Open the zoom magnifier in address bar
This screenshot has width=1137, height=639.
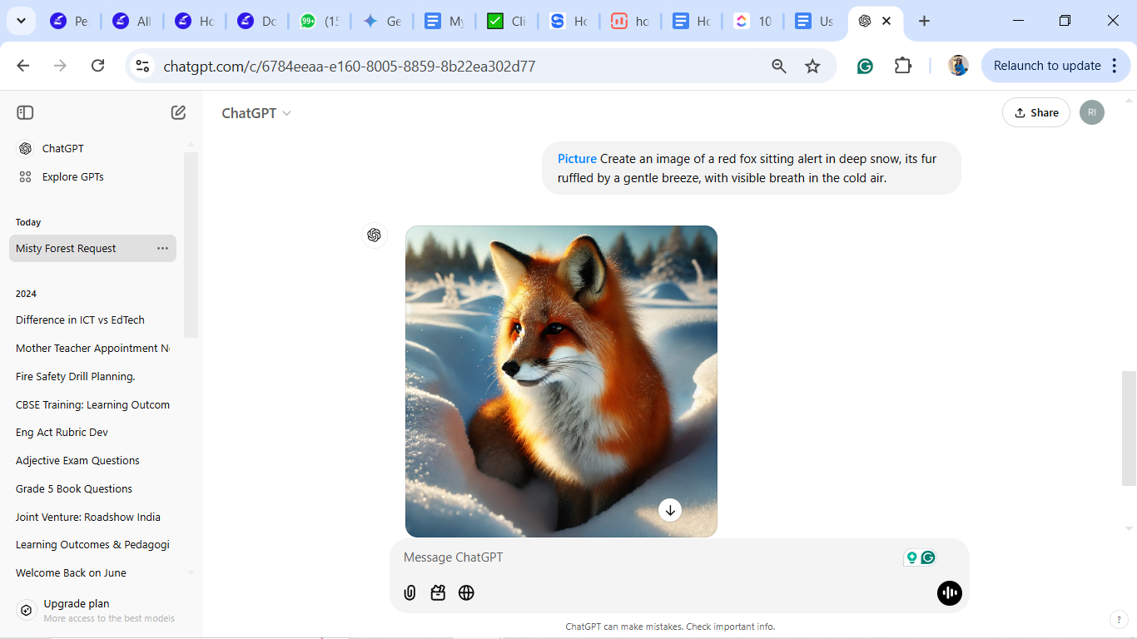[x=779, y=66]
